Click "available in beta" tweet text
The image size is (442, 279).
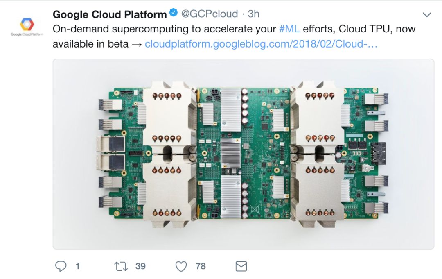[x=90, y=44]
